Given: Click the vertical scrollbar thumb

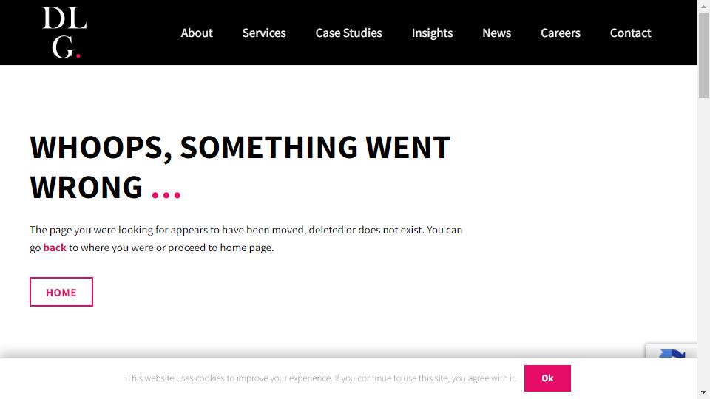Looking at the screenshot, I should [x=703, y=55].
